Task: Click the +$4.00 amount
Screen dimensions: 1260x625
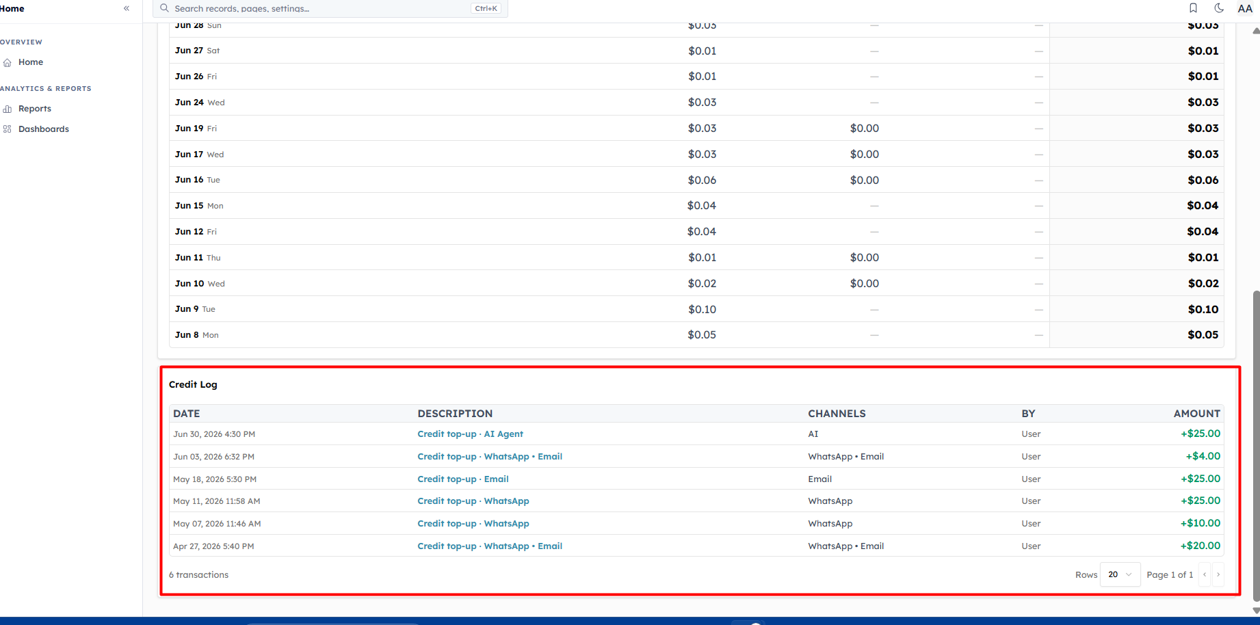Action: [x=1203, y=456]
